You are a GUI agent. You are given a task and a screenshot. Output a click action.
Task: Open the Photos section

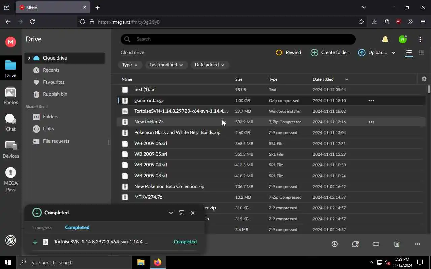tap(11, 96)
